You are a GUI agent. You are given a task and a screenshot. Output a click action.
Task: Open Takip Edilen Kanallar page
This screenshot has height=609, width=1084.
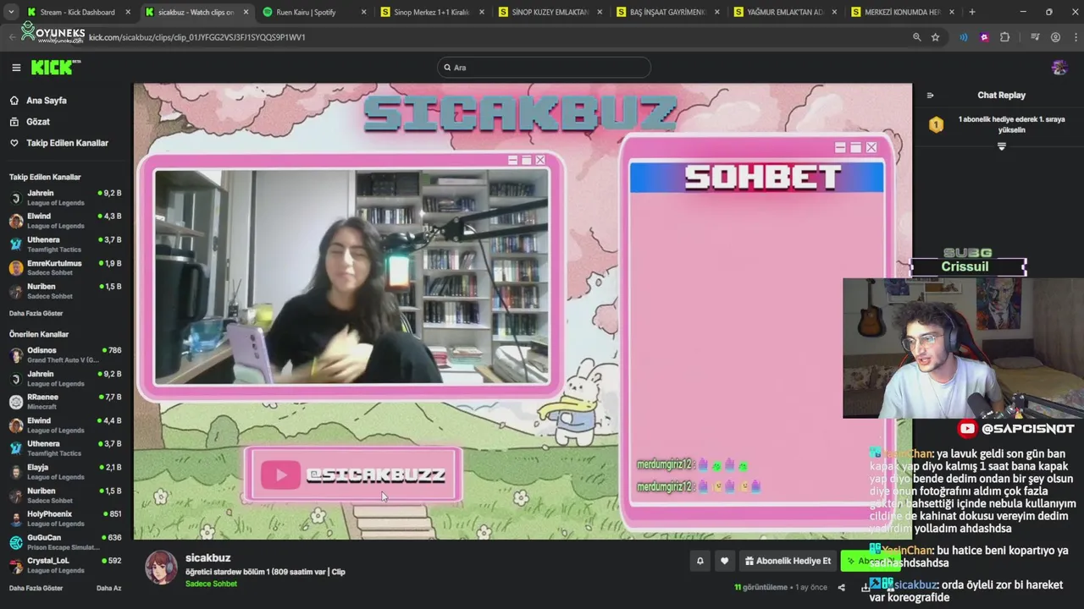point(67,143)
